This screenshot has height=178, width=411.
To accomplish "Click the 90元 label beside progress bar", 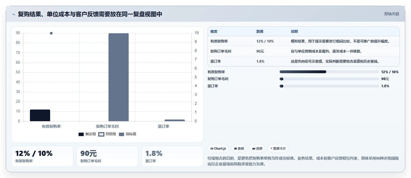I will click(x=385, y=79).
